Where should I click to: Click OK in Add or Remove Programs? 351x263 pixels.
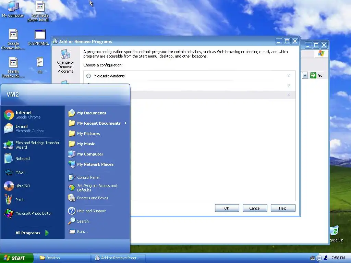[x=227, y=208]
